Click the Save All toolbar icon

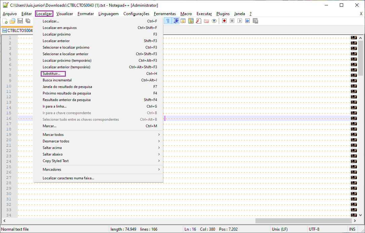[28, 21]
